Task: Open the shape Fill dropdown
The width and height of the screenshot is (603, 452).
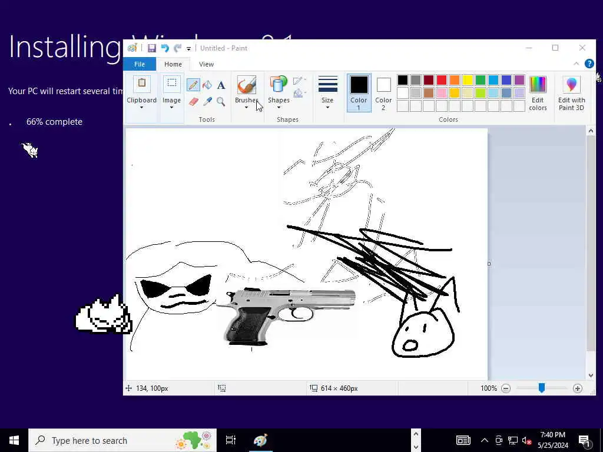Action: (x=300, y=92)
